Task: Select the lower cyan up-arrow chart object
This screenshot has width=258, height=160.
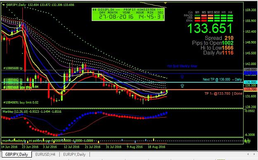Action: point(182,86)
